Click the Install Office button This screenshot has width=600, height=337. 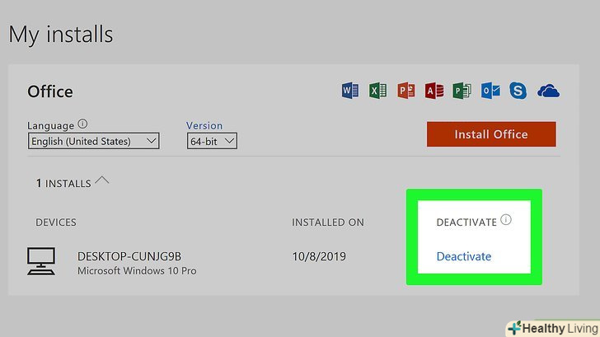[491, 134]
